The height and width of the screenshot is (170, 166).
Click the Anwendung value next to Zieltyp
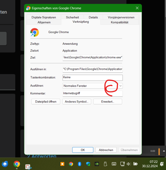(x=70, y=44)
